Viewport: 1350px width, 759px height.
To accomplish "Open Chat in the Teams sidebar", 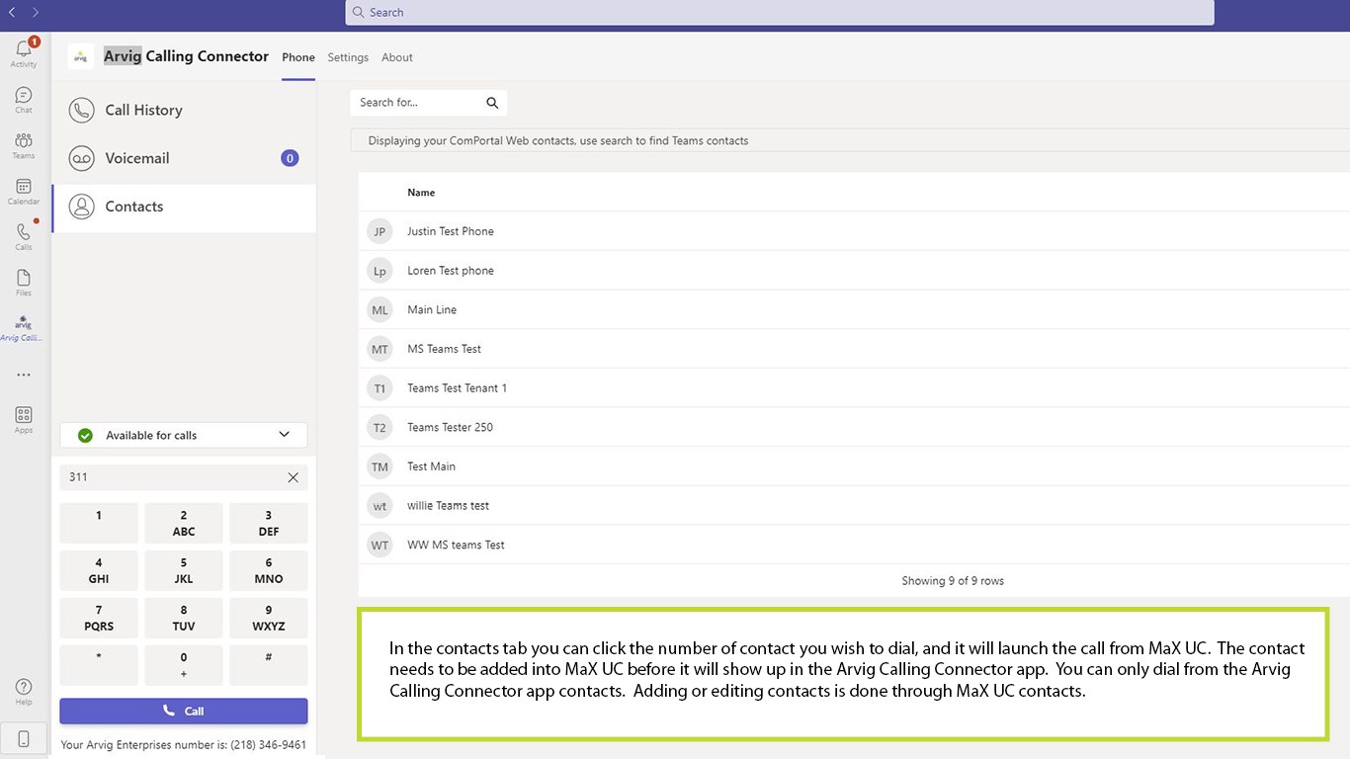I will (24, 100).
